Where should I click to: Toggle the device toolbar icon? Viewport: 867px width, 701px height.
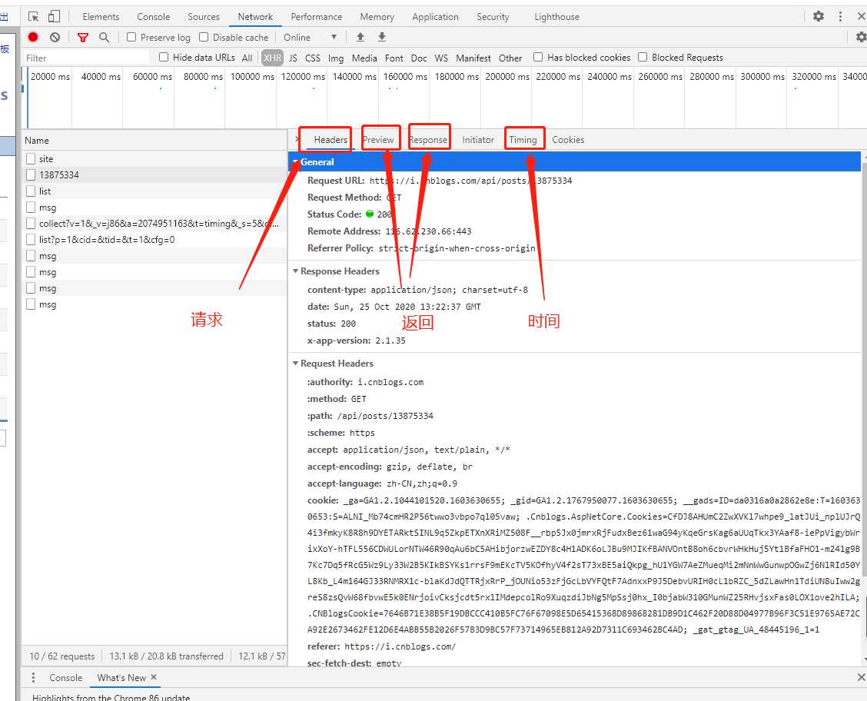(54, 17)
